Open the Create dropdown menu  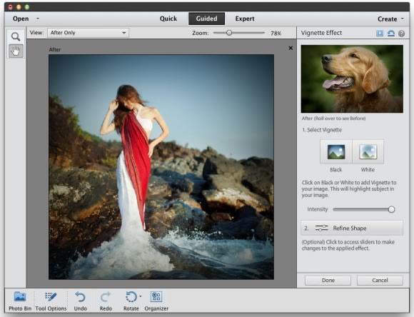pos(390,19)
